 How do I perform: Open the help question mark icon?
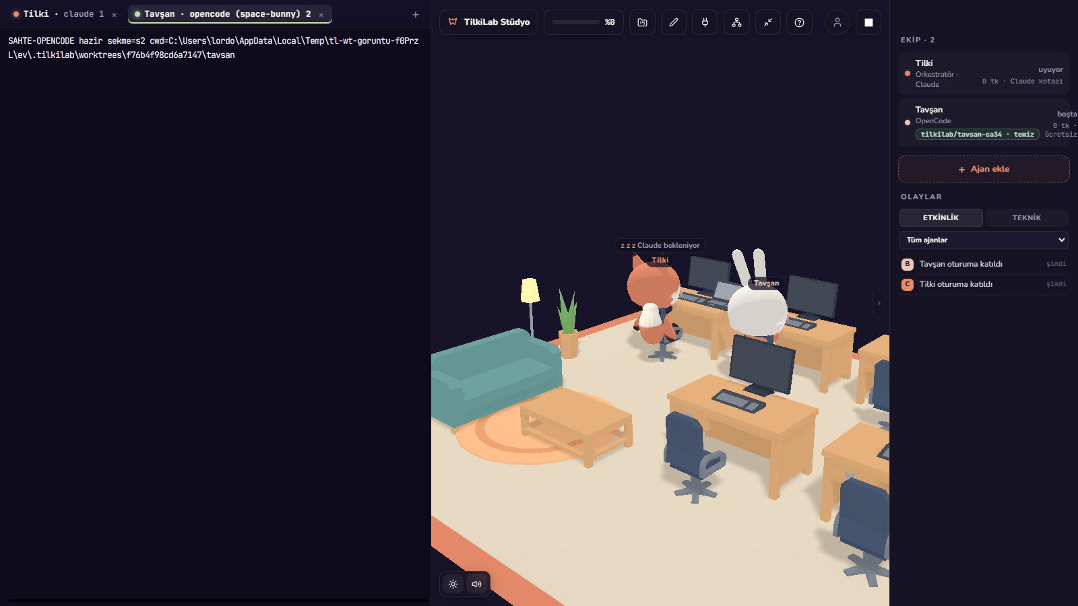click(x=799, y=22)
